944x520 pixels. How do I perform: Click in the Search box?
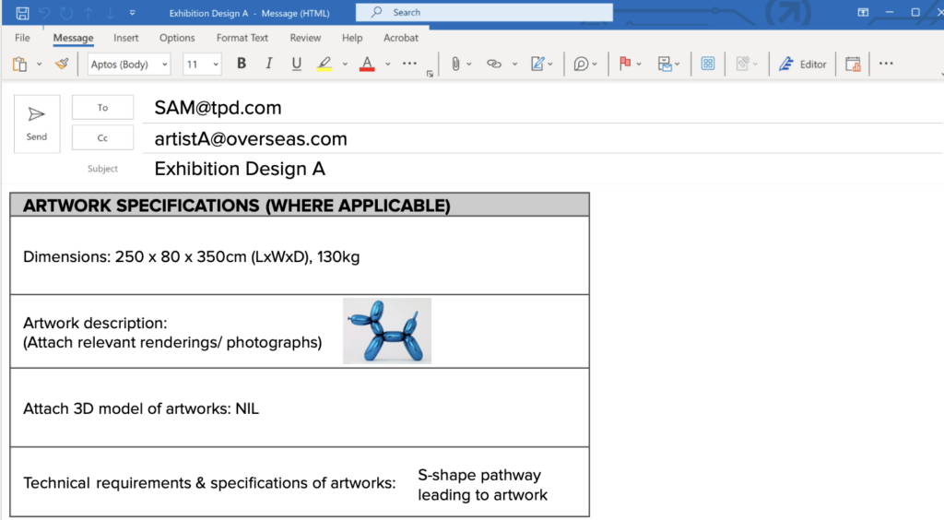pos(484,12)
